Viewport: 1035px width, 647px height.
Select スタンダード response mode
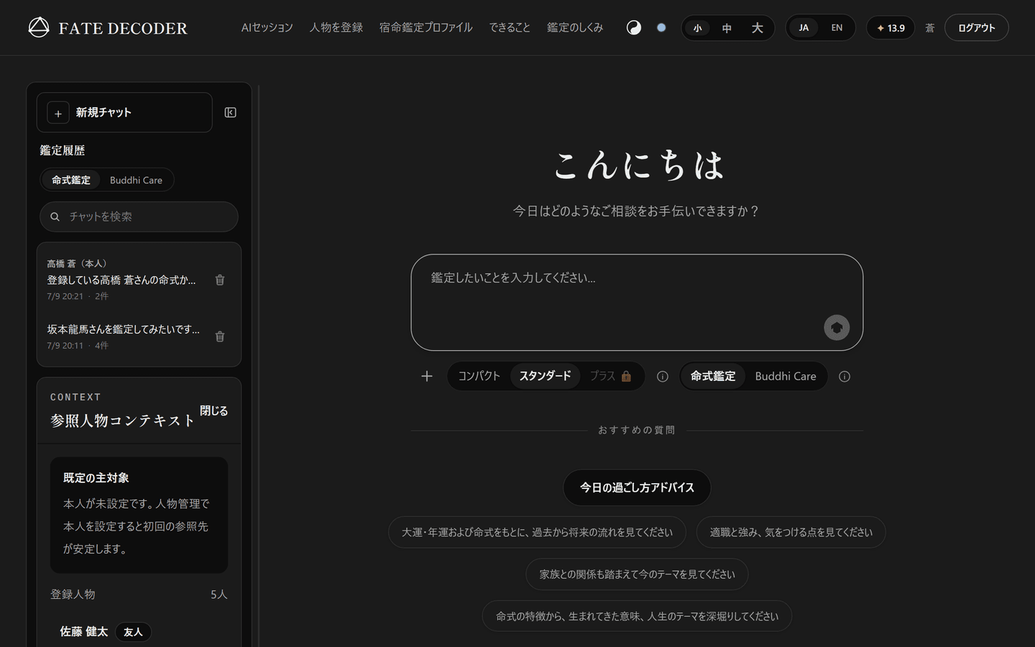[x=545, y=376]
